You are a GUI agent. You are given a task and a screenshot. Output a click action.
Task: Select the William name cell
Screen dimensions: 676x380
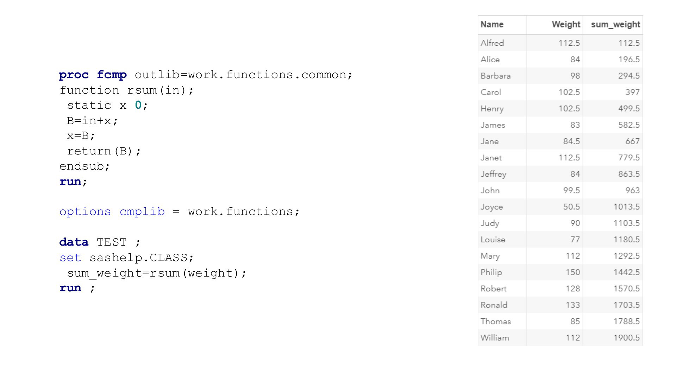(495, 338)
